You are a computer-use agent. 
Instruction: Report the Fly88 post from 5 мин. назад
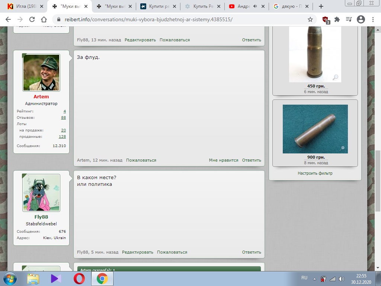coord(172,252)
